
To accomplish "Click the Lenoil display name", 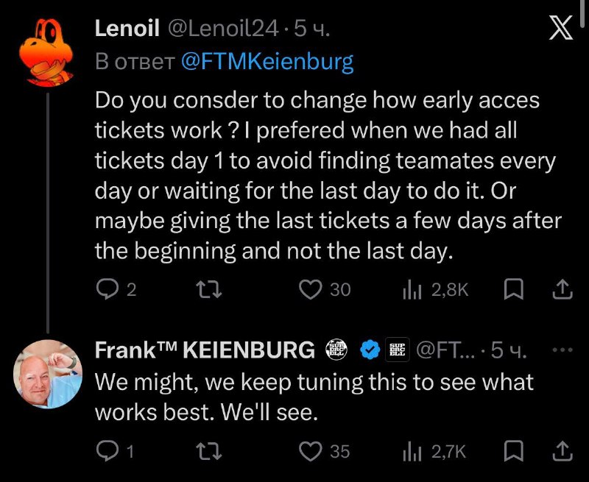I will point(127,29).
